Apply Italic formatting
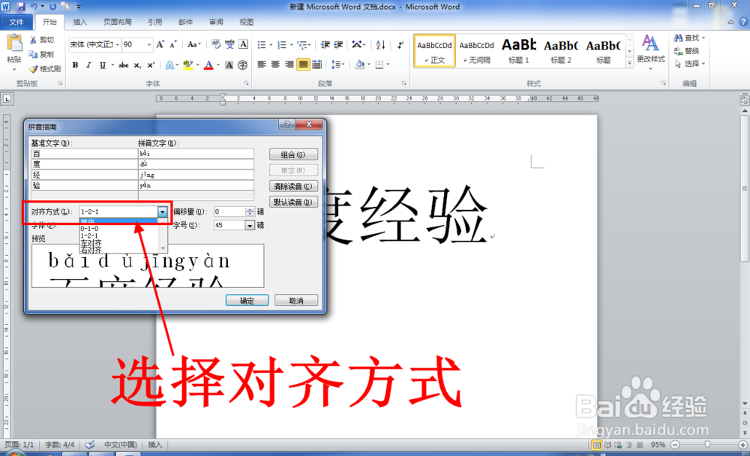The image size is (750, 456). click(89, 64)
